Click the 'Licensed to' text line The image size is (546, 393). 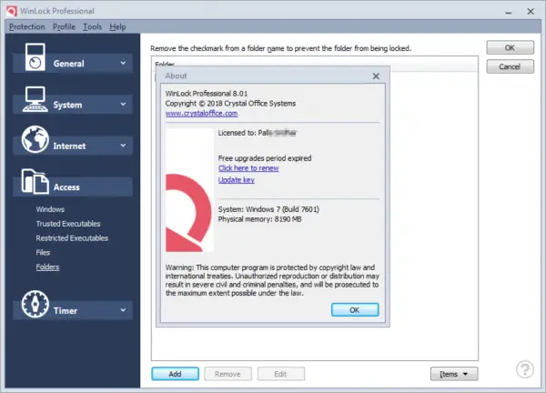click(258, 133)
